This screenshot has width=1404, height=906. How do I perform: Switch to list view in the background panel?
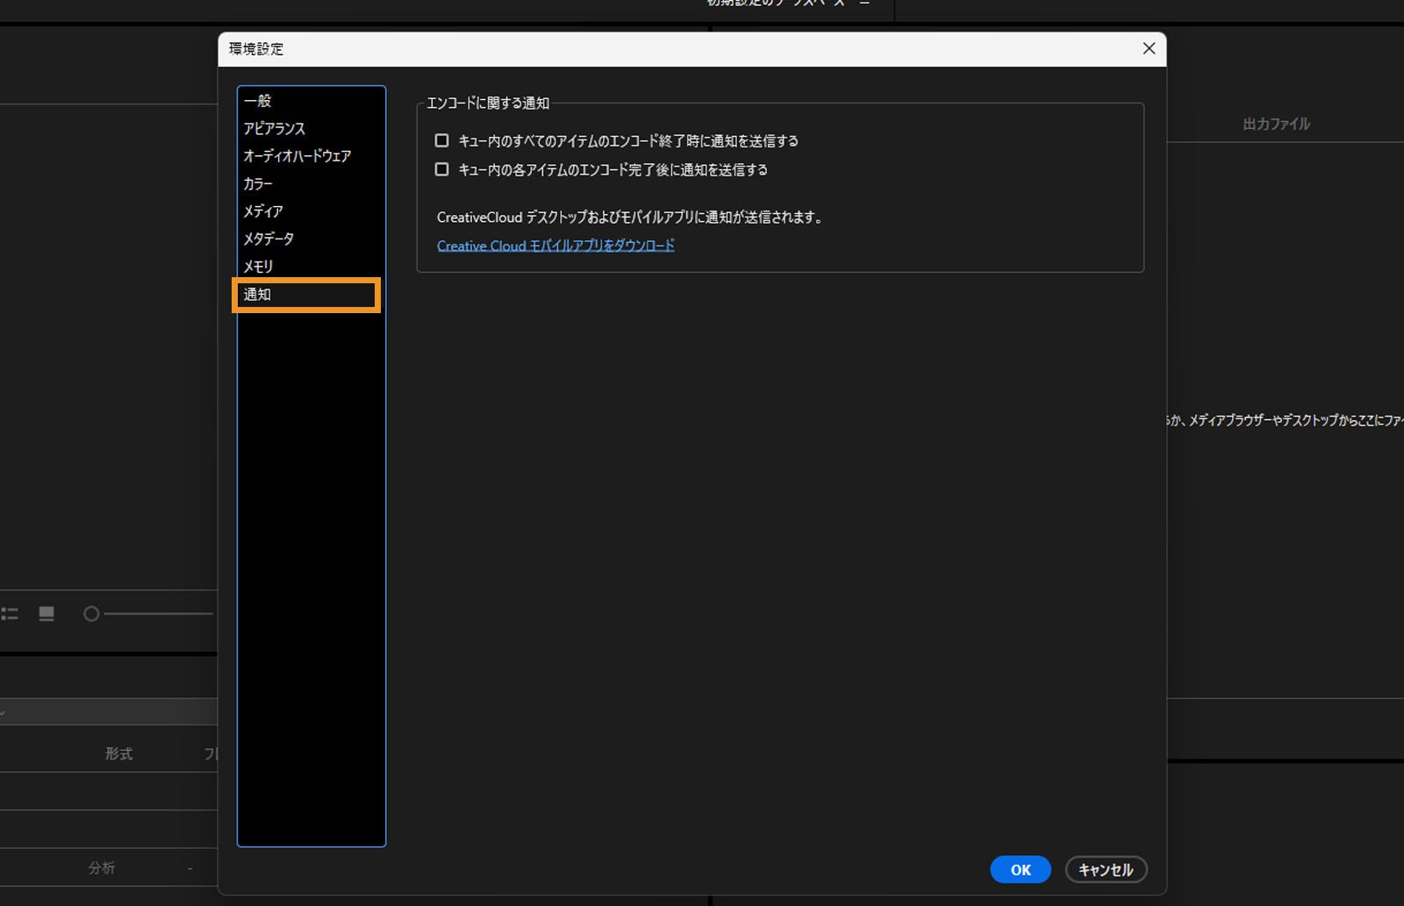pos(10,614)
